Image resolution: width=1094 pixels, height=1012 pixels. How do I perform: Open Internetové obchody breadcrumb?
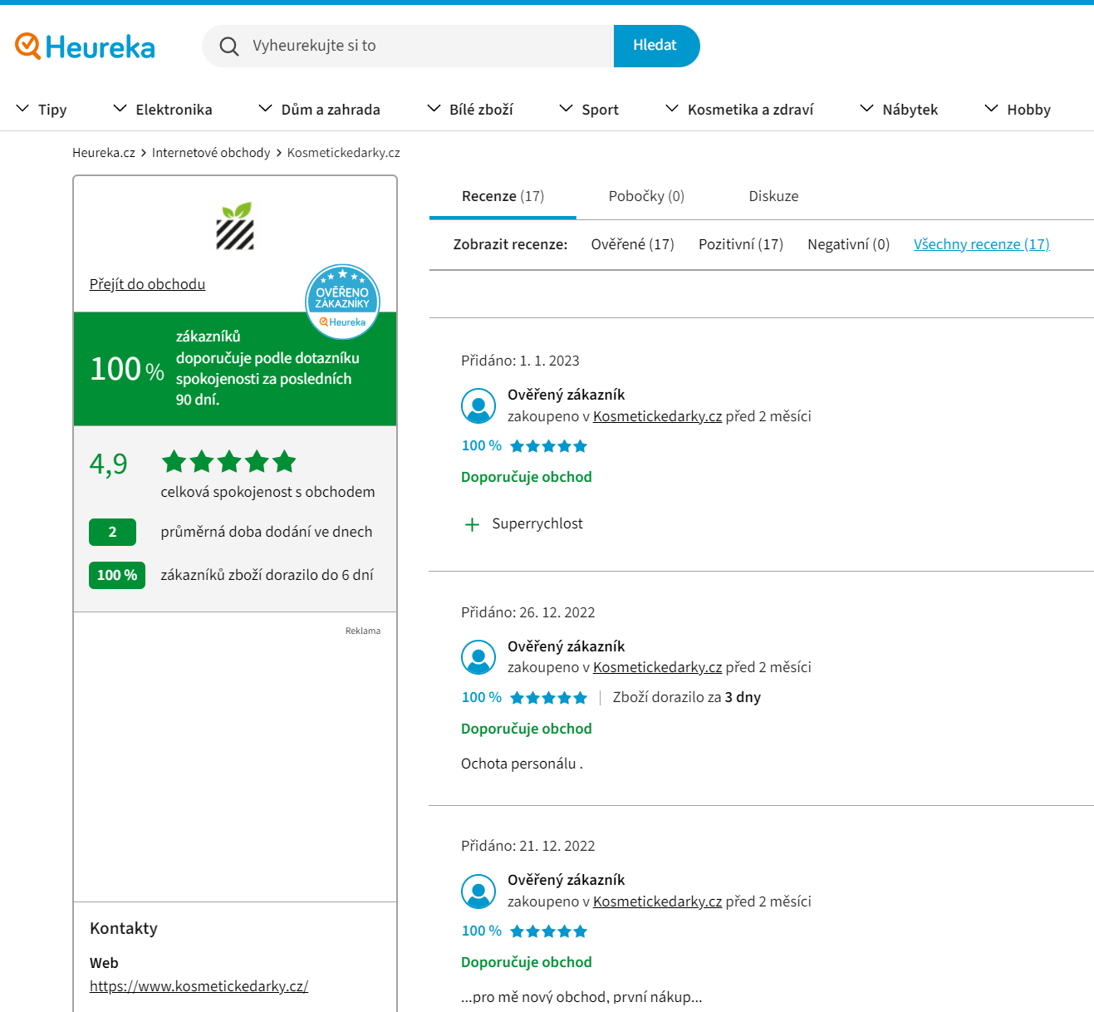(x=211, y=153)
